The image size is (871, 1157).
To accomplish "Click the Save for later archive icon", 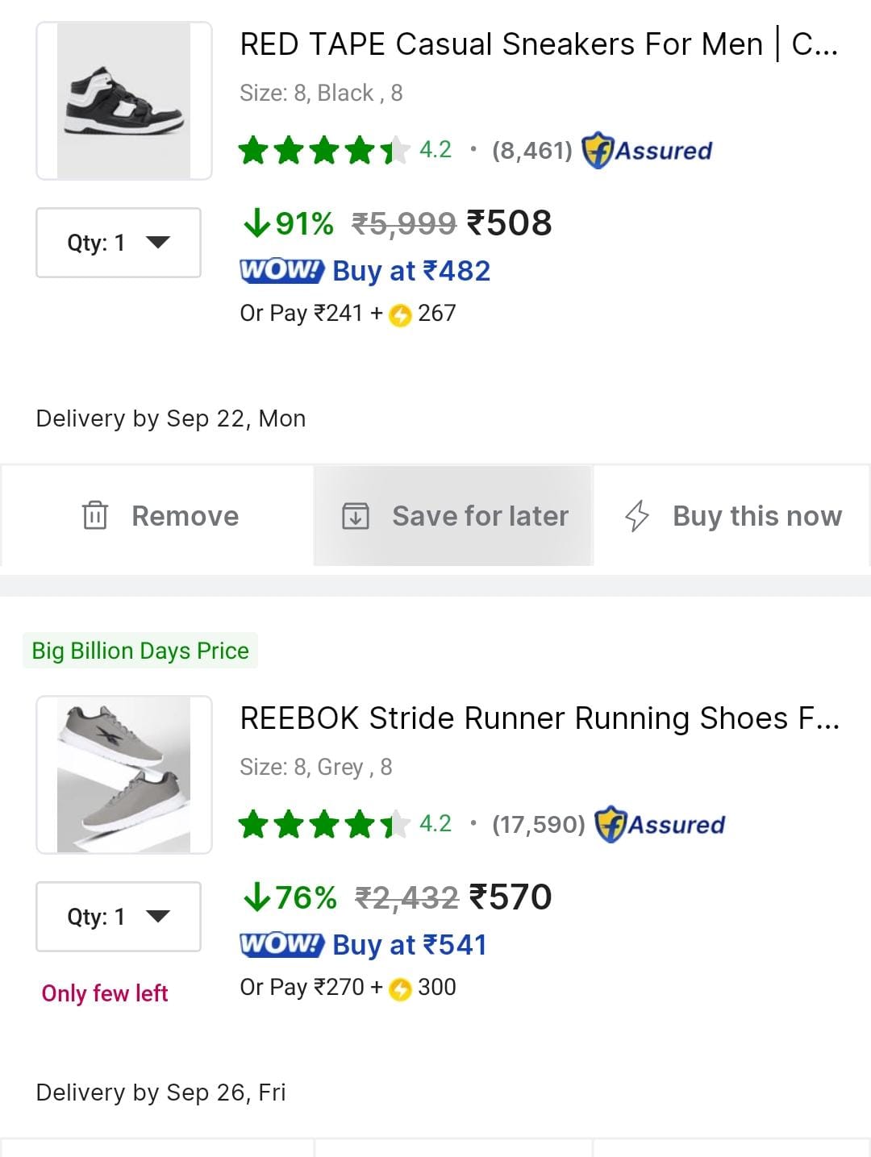I will (x=356, y=515).
